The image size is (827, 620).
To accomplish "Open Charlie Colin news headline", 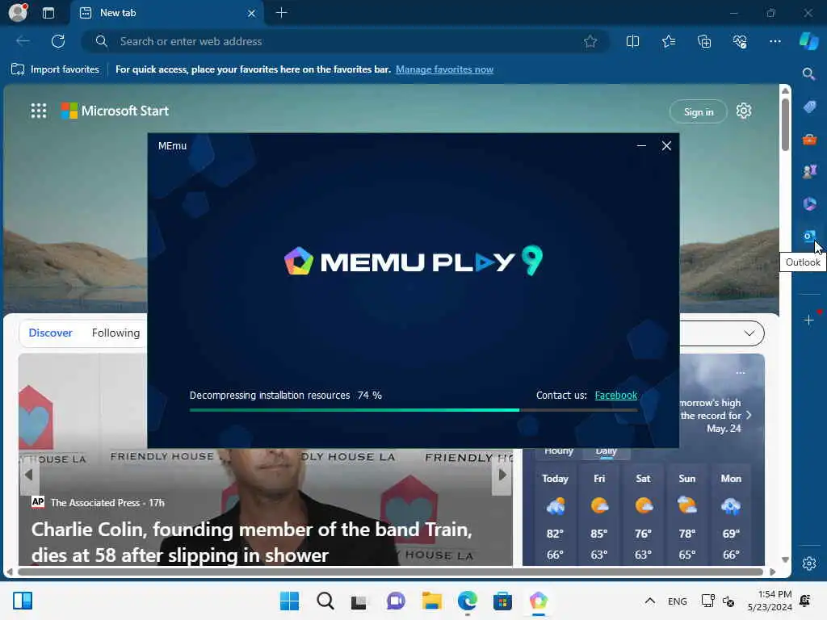I will [x=252, y=542].
